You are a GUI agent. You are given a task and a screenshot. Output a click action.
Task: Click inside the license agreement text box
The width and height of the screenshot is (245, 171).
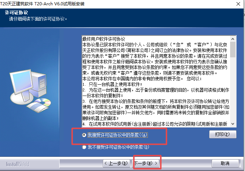point(156,81)
